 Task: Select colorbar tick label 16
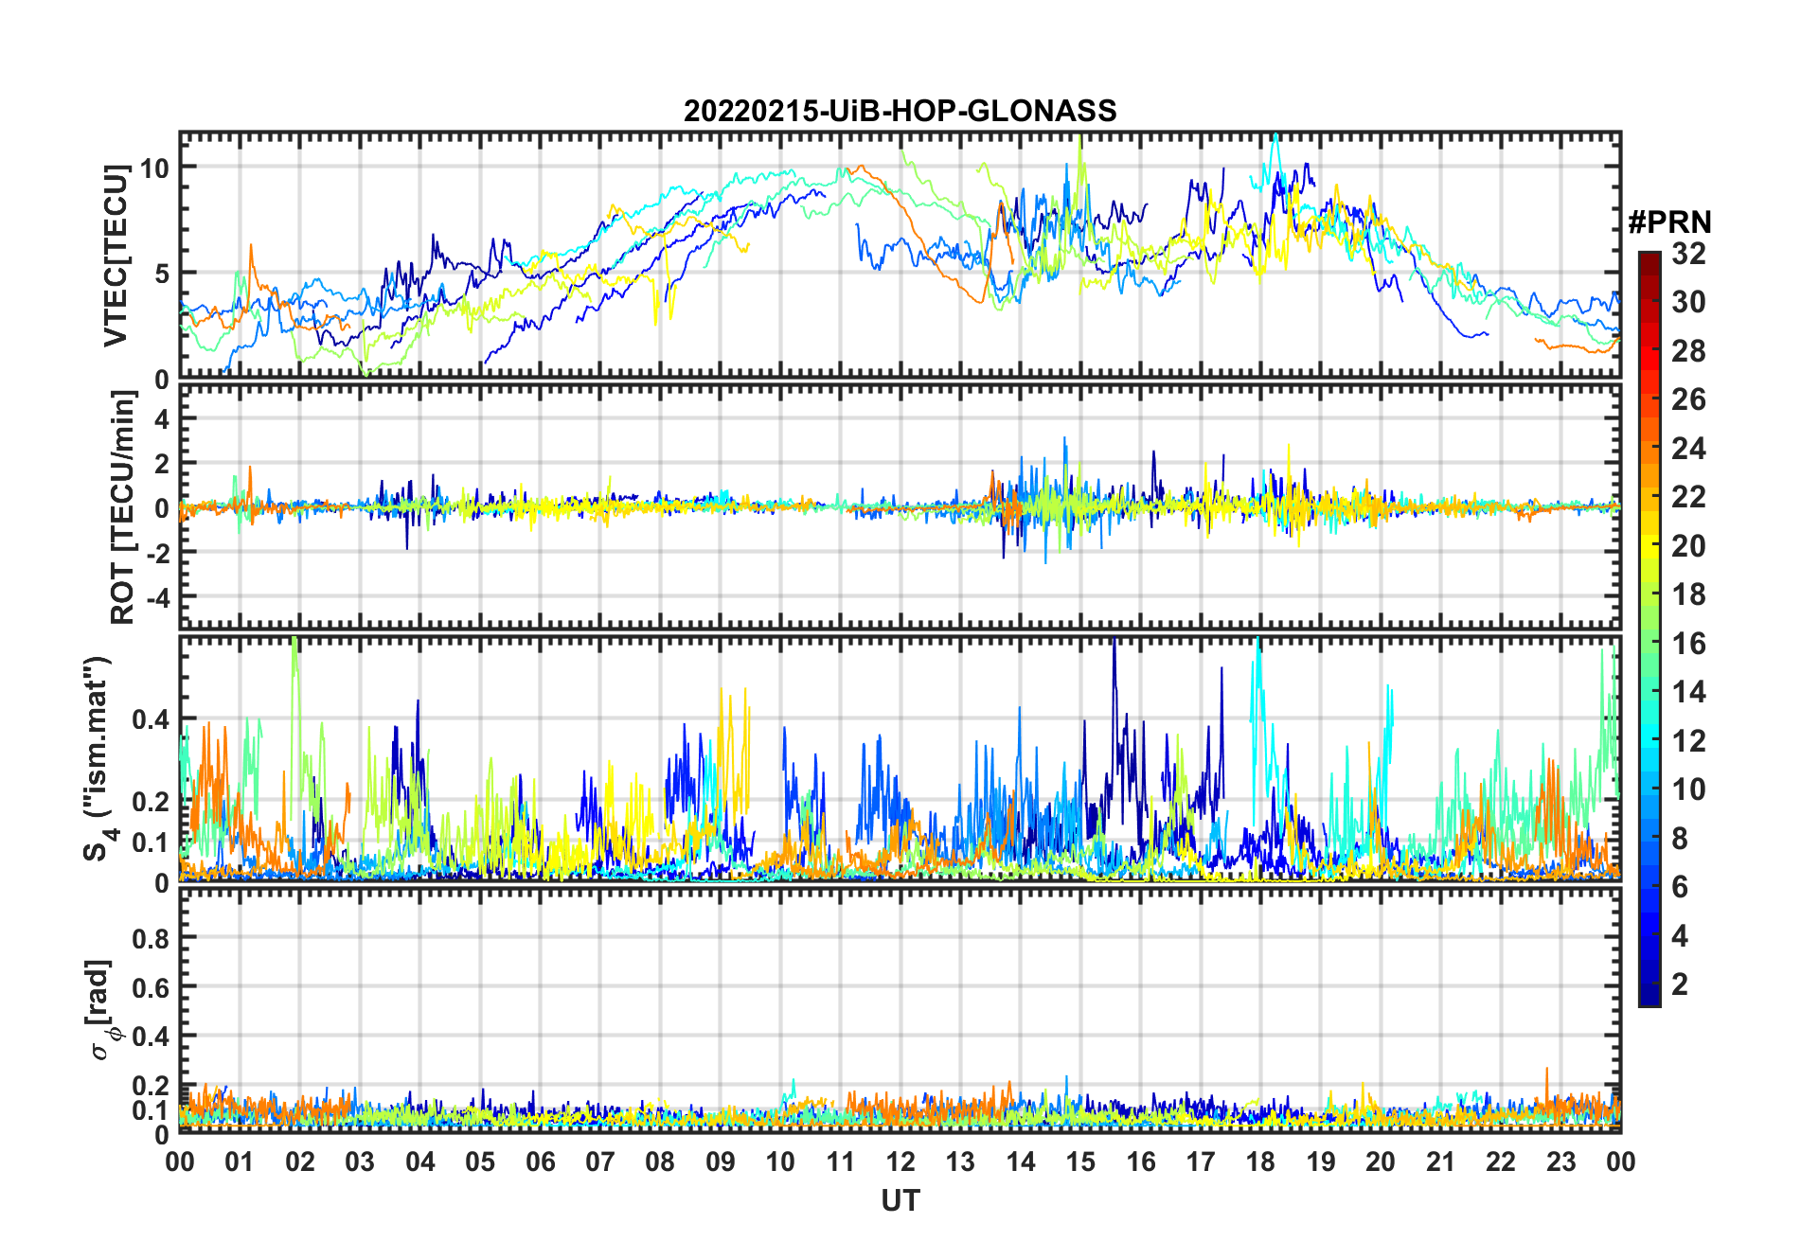(1688, 644)
